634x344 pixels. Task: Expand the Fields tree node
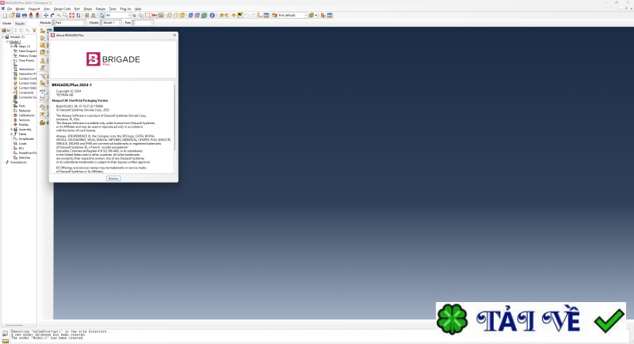(x=12, y=134)
